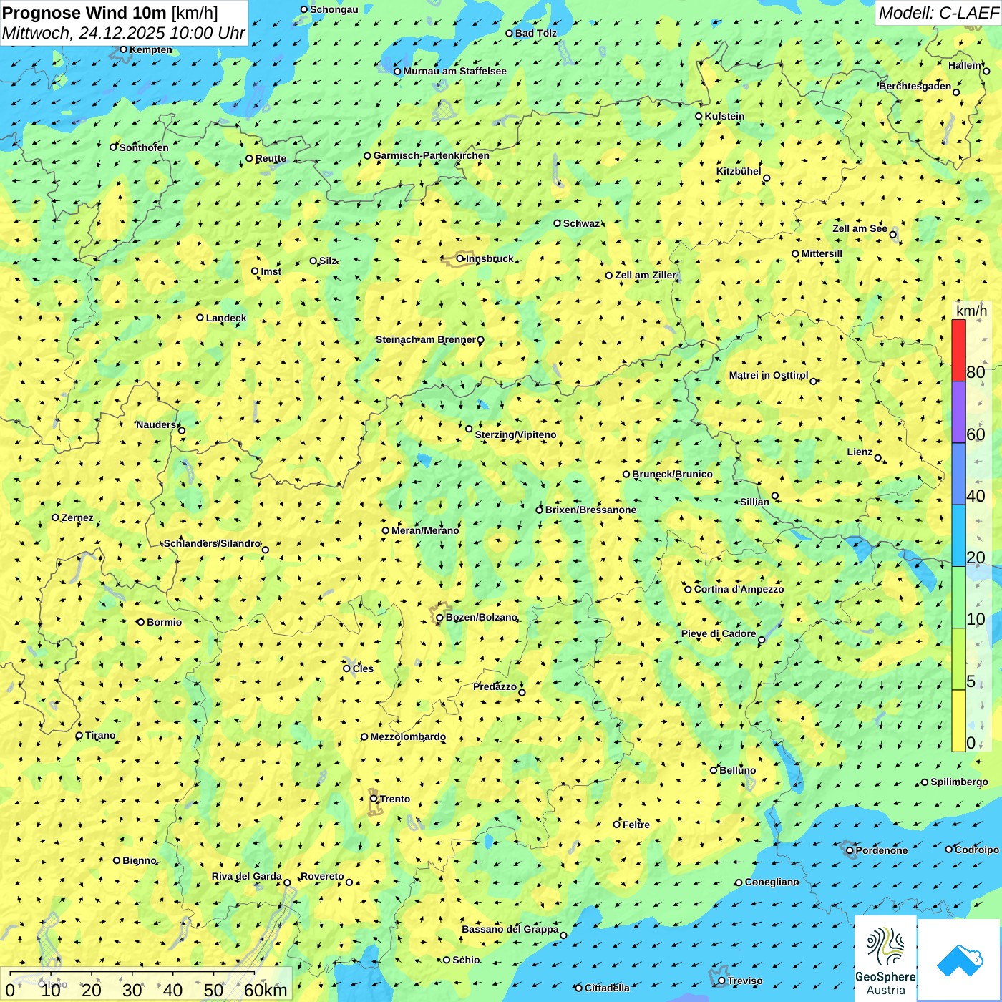Click the blue cloud logo icon
This screenshot has width=1002, height=1002.
[960, 960]
